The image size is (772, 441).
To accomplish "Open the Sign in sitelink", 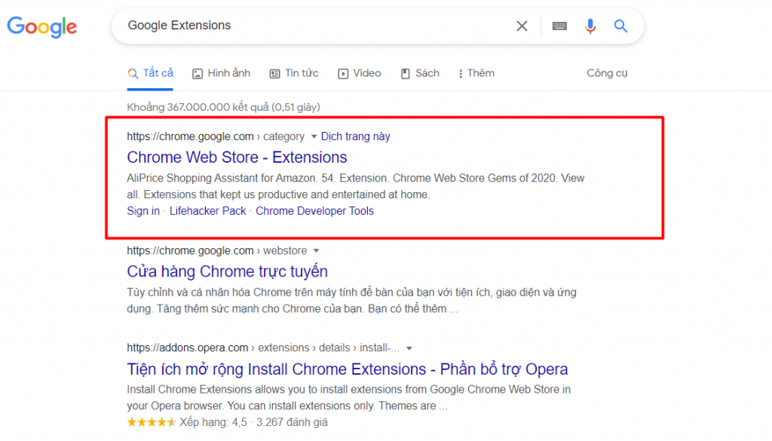I will (143, 210).
